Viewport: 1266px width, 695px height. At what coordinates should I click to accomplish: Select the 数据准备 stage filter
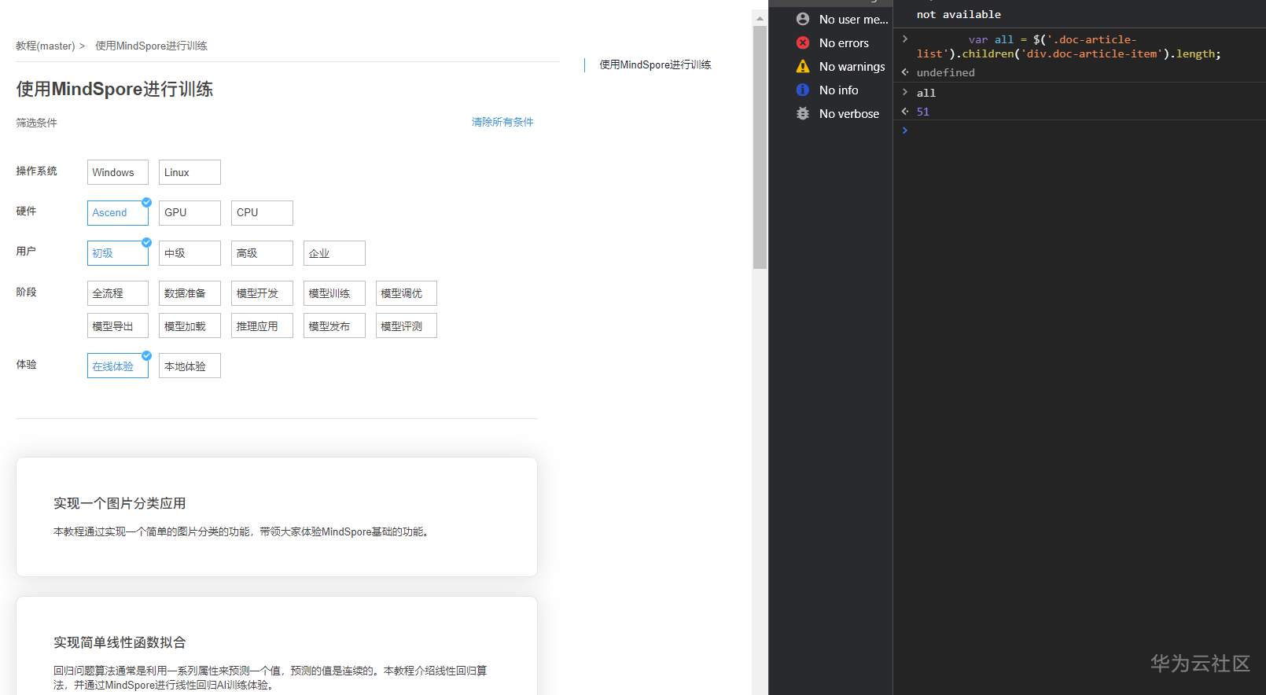pos(190,293)
